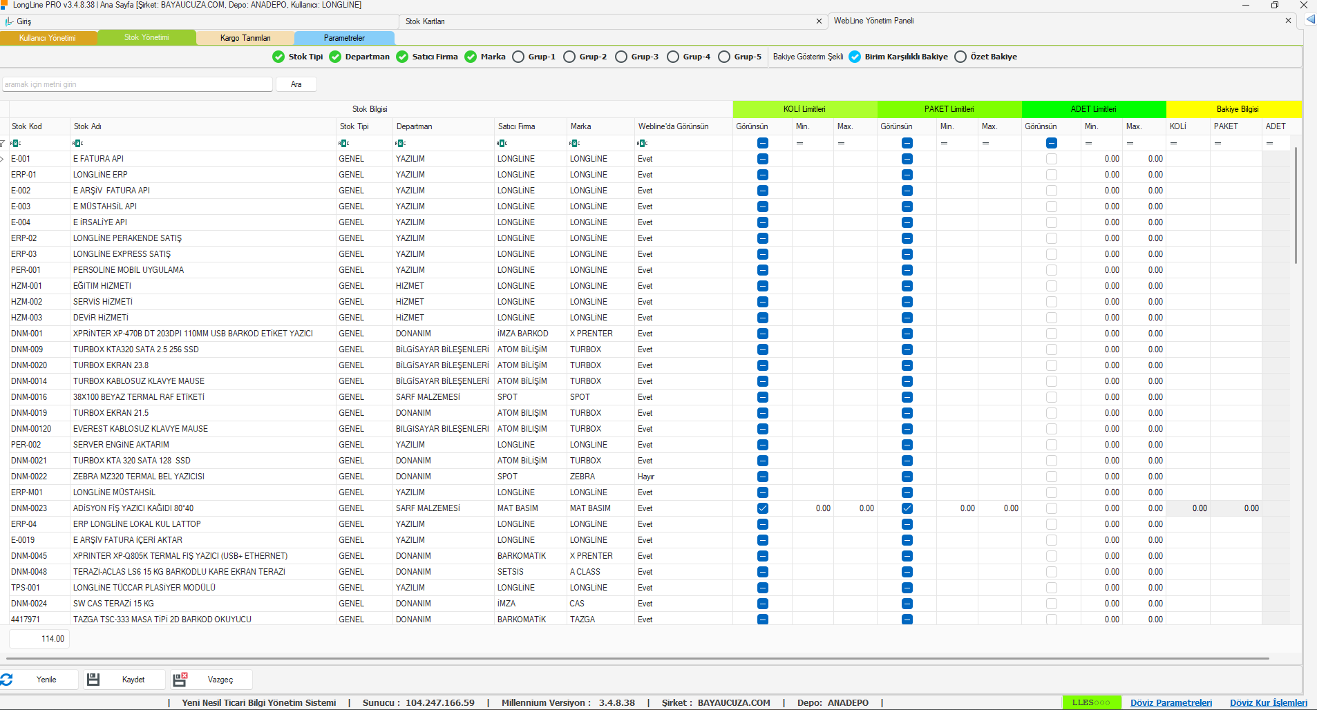
Task: Open Stok Adı column filter operator icon
Action: pos(77,143)
